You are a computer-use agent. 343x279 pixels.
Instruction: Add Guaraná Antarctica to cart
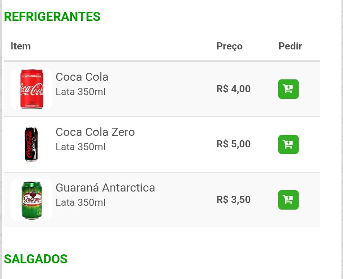tap(288, 200)
